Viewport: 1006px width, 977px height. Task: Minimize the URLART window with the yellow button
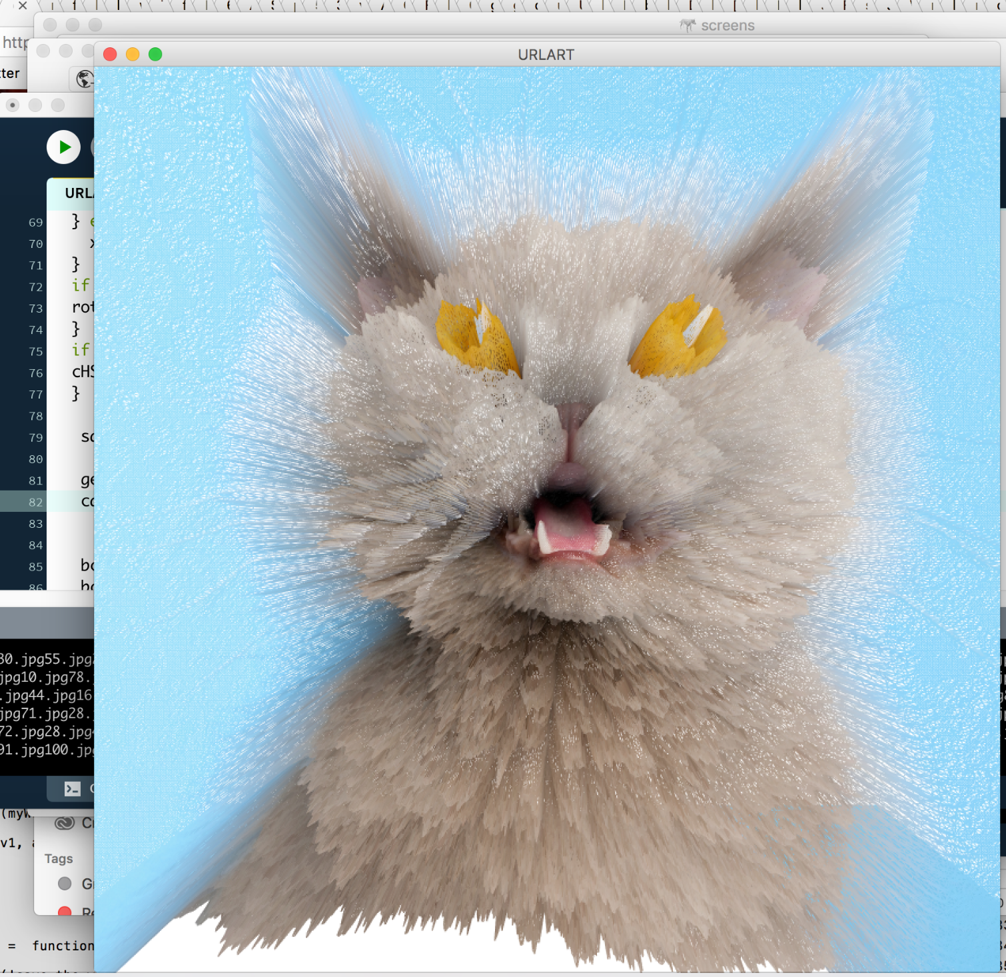coord(133,54)
